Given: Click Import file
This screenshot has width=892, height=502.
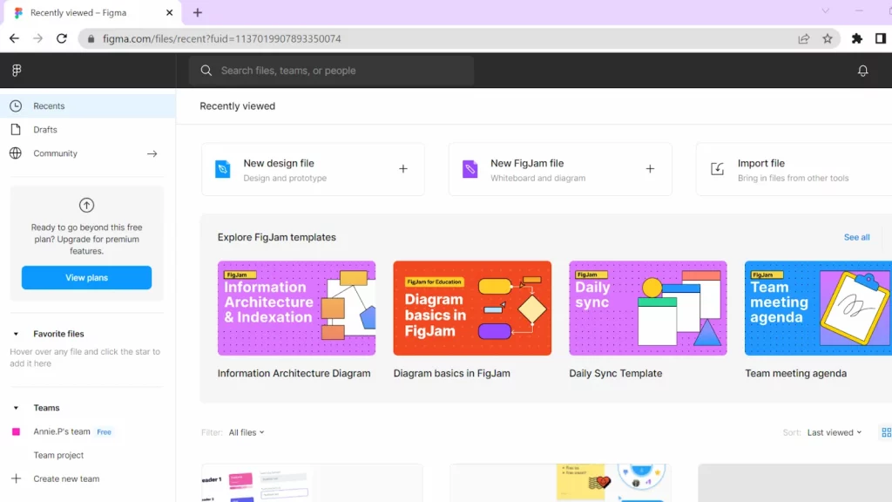Looking at the screenshot, I should click(x=794, y=169).
